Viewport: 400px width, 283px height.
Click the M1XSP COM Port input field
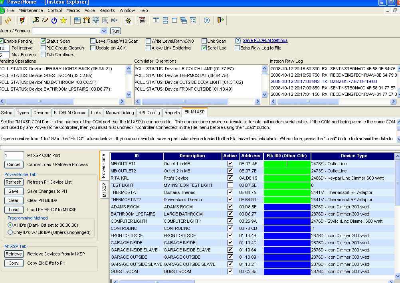(14, 155)
